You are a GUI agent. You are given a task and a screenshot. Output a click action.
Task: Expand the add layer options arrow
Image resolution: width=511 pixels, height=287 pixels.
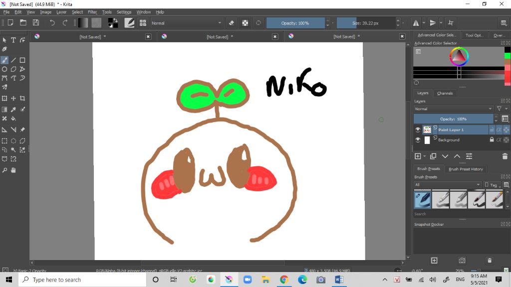(425, 156)
